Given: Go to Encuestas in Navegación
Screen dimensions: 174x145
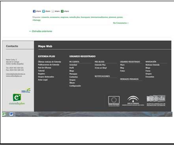Looking at the screenshot, I should click(150, 77).
